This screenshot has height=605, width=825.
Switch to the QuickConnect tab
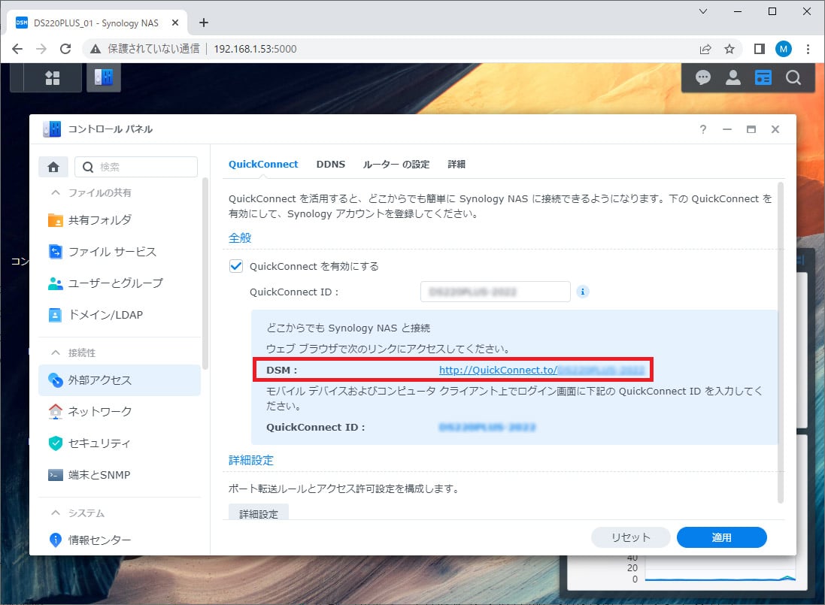click(263, 164)
